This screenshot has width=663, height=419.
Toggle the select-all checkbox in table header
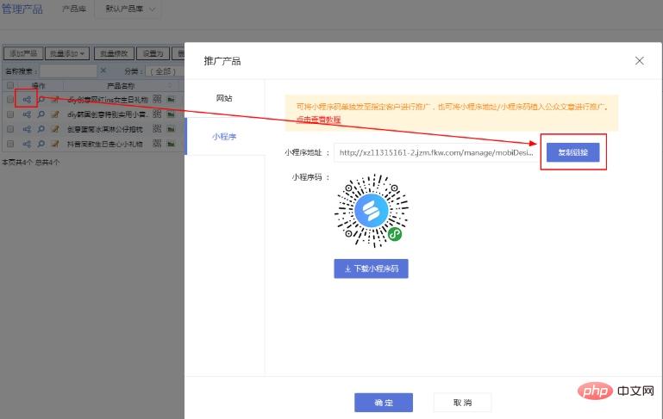[10, 85]
